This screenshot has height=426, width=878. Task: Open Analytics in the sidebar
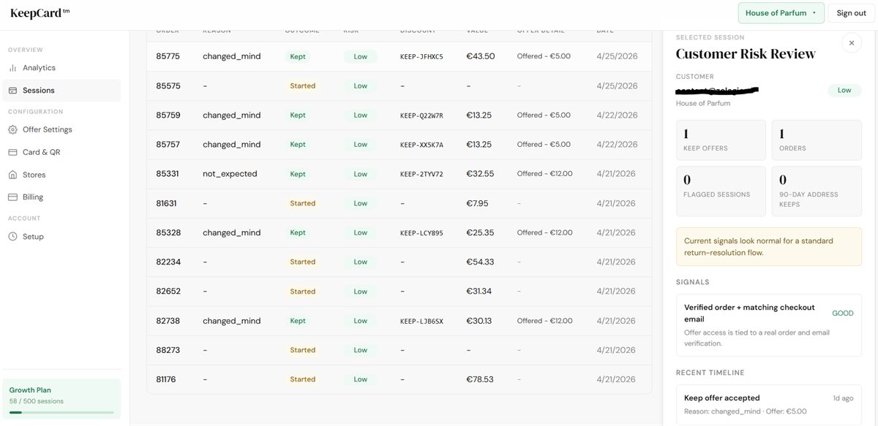61,68
